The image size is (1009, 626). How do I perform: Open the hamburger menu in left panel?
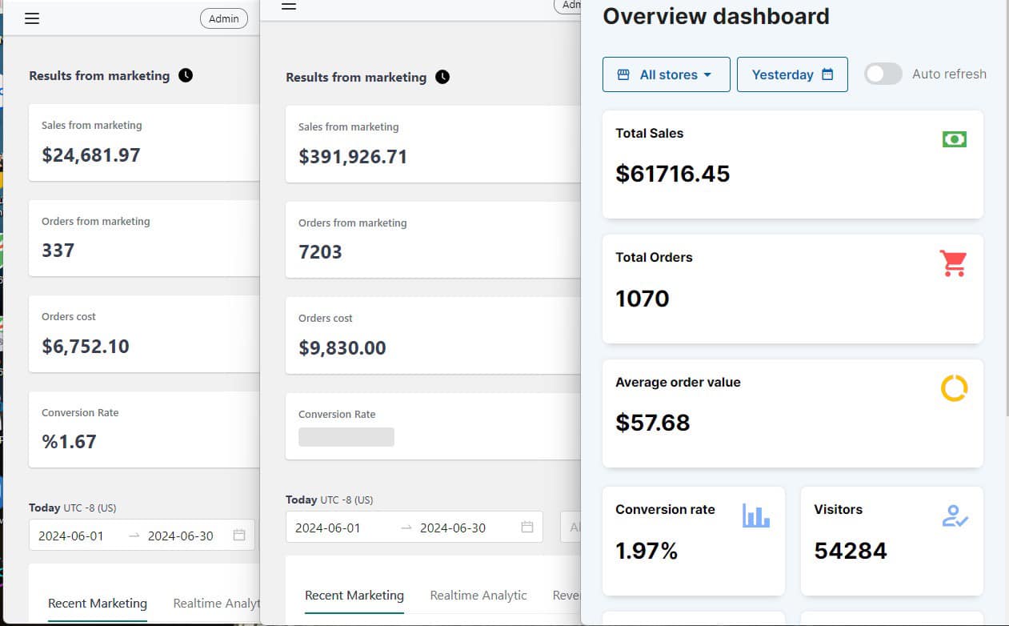click(32, 18)
